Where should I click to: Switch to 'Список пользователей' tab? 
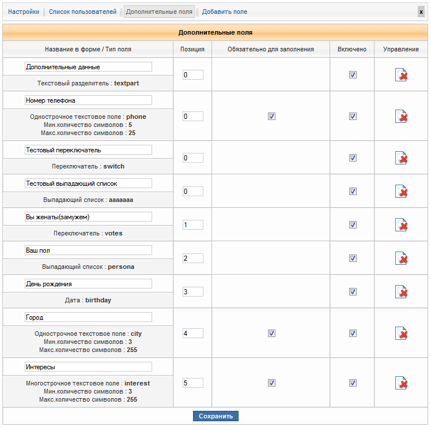point(82,12)
